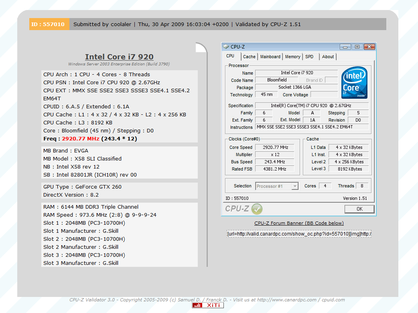
Task: Click the Level 3 cache value 8192 KBytes
Action: (349, 169)
